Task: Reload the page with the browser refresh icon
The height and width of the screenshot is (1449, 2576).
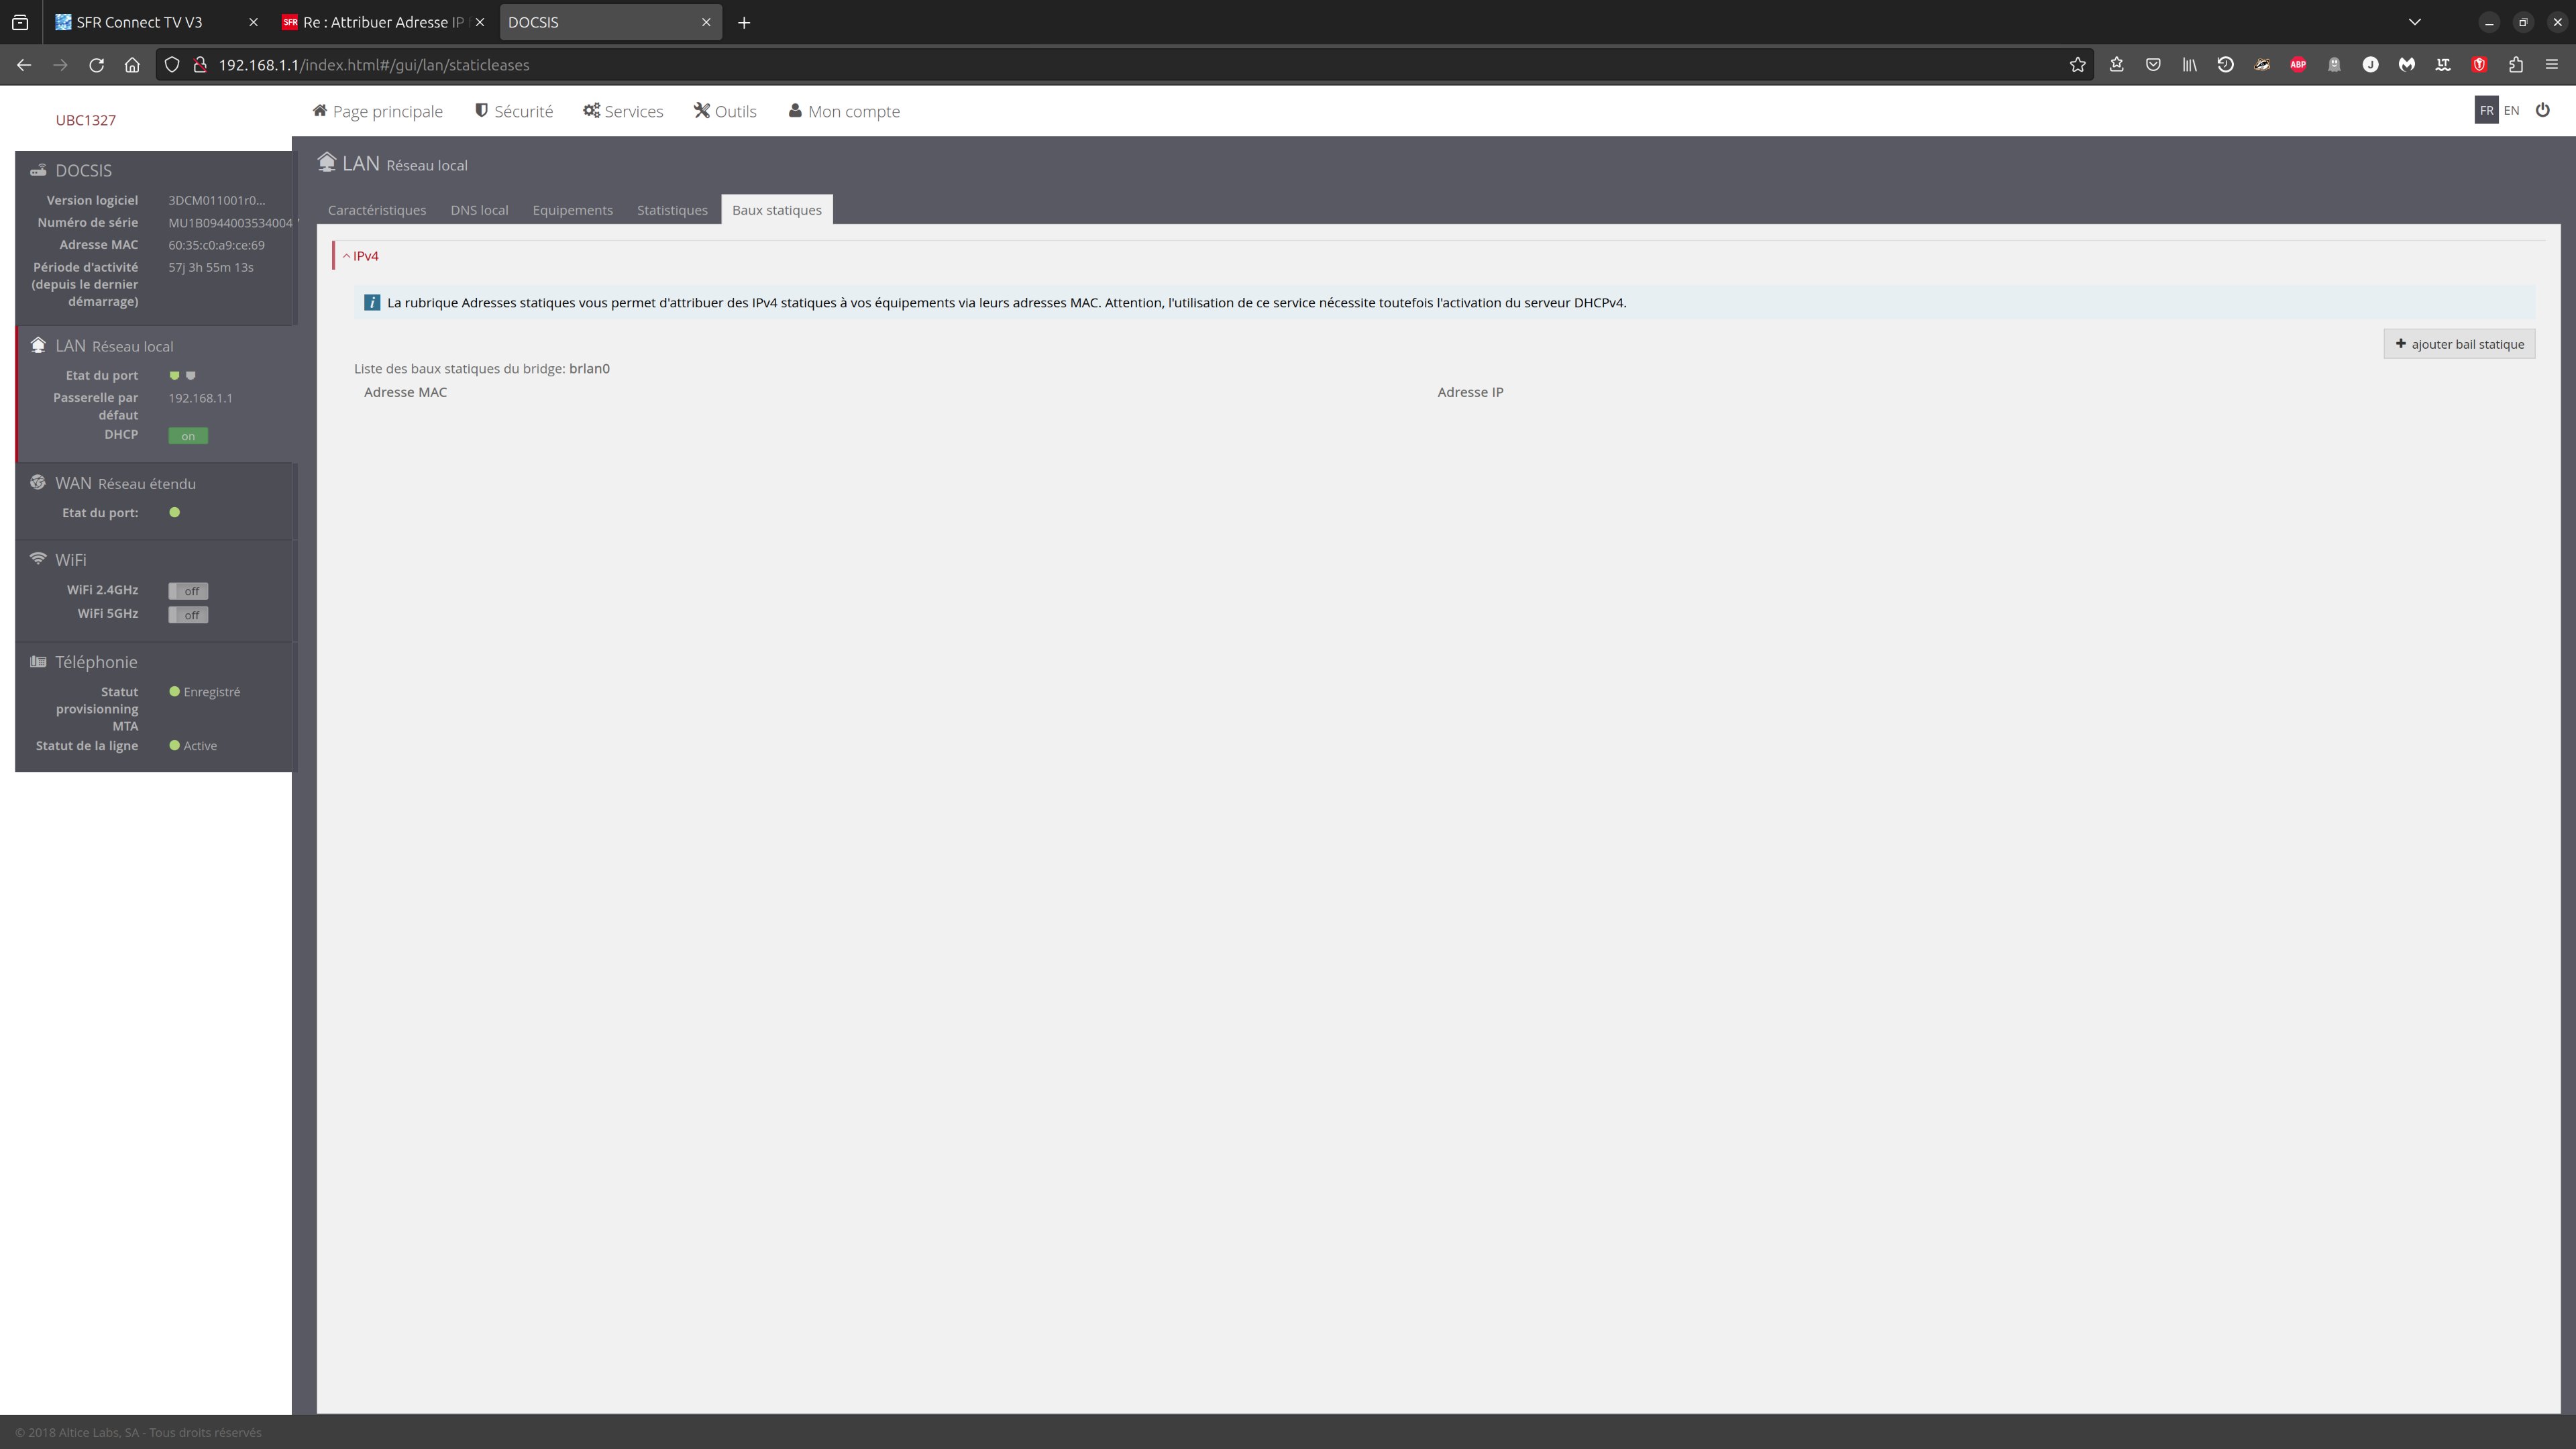Action: click(x=96, y=65)
